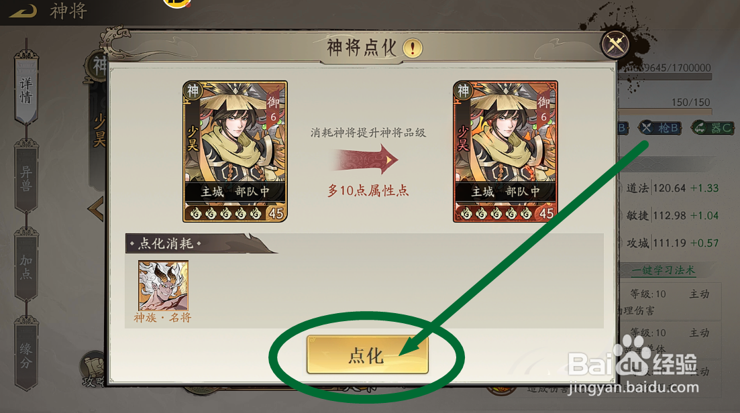Viewport: 740px width, 413px height.
Task: Click the 点化 confirm button
Action: 367,355
